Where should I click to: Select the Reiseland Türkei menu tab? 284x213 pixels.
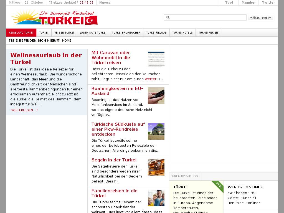point(21,32)
